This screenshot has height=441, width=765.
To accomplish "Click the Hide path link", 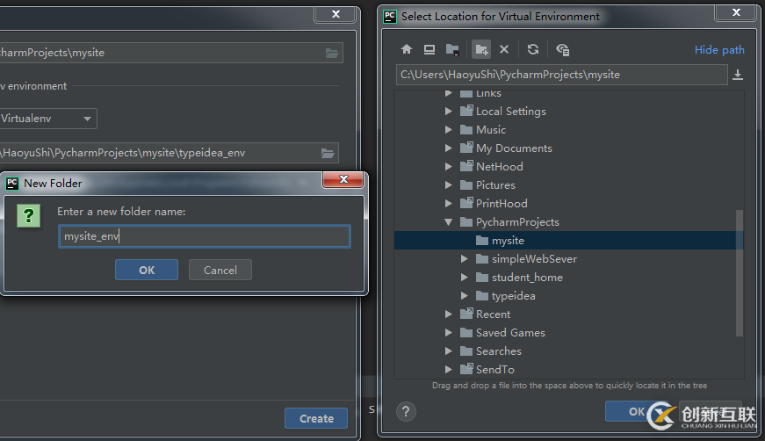I will [x=719, y=50].
